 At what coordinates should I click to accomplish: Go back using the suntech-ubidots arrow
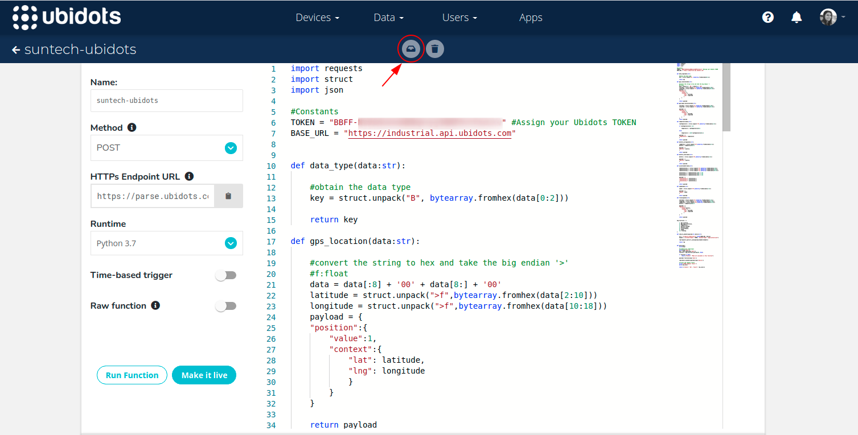[16, 50]
